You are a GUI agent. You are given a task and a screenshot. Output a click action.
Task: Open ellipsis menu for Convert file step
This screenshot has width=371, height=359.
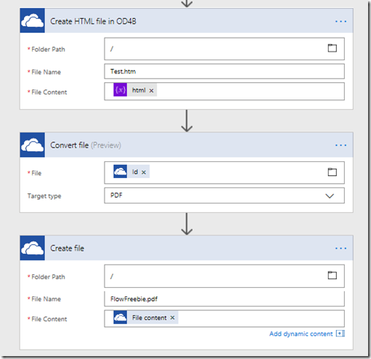point(341,145)
